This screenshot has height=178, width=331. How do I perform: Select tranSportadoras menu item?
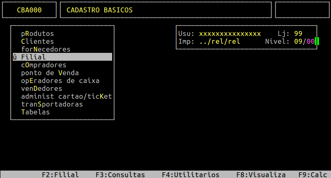tap(52, 104)
